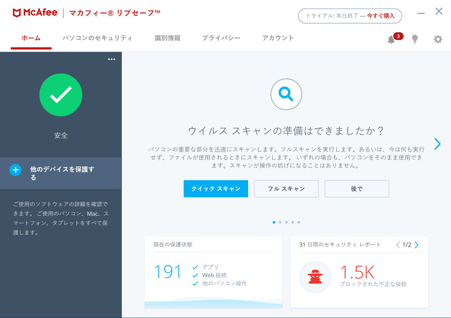Run フル スキャン

286,189
